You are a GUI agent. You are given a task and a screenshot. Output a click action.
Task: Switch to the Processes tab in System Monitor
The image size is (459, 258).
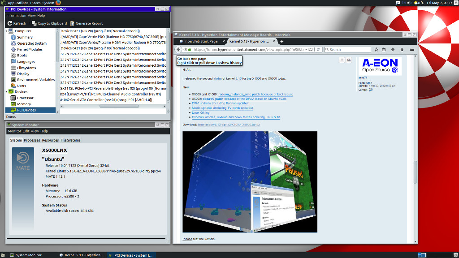(x=32, y=140)
